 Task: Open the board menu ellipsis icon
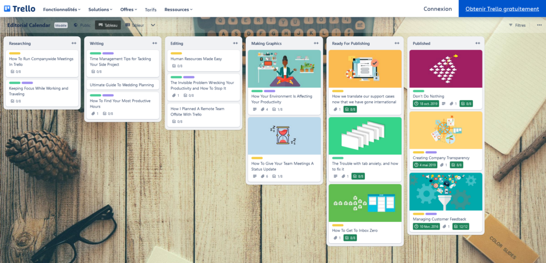[x=540, y=25]
